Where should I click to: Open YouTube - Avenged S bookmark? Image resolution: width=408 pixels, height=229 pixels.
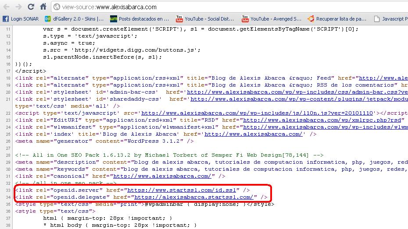point(272,19)
